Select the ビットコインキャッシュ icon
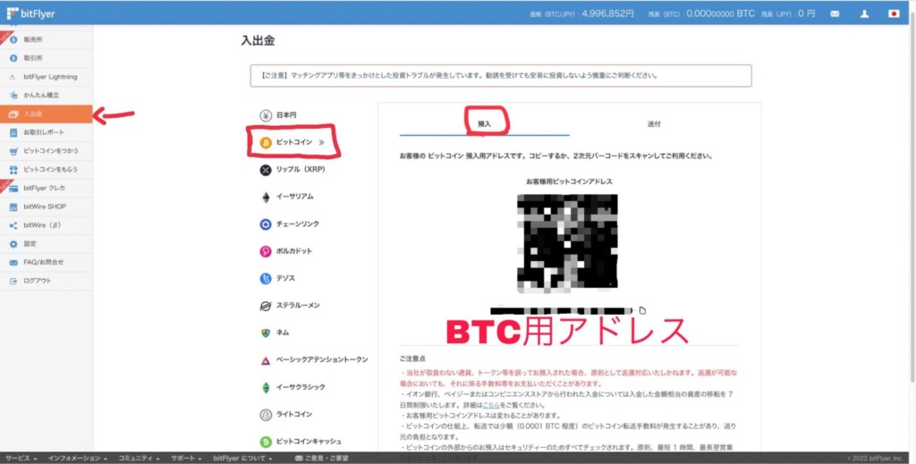Image resolution: width=916 pixels, height=464 pixels. point(266,442)
